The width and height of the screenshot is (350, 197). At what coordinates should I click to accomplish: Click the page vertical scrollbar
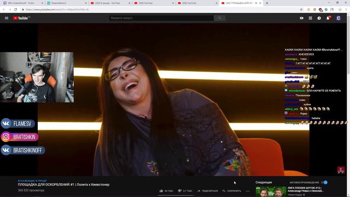point(348,105)
